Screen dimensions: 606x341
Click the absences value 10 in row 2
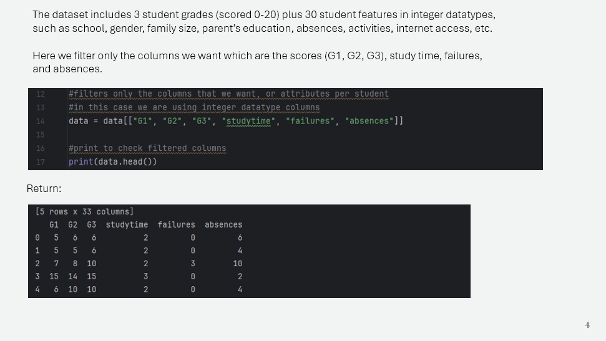pos(238,263)
